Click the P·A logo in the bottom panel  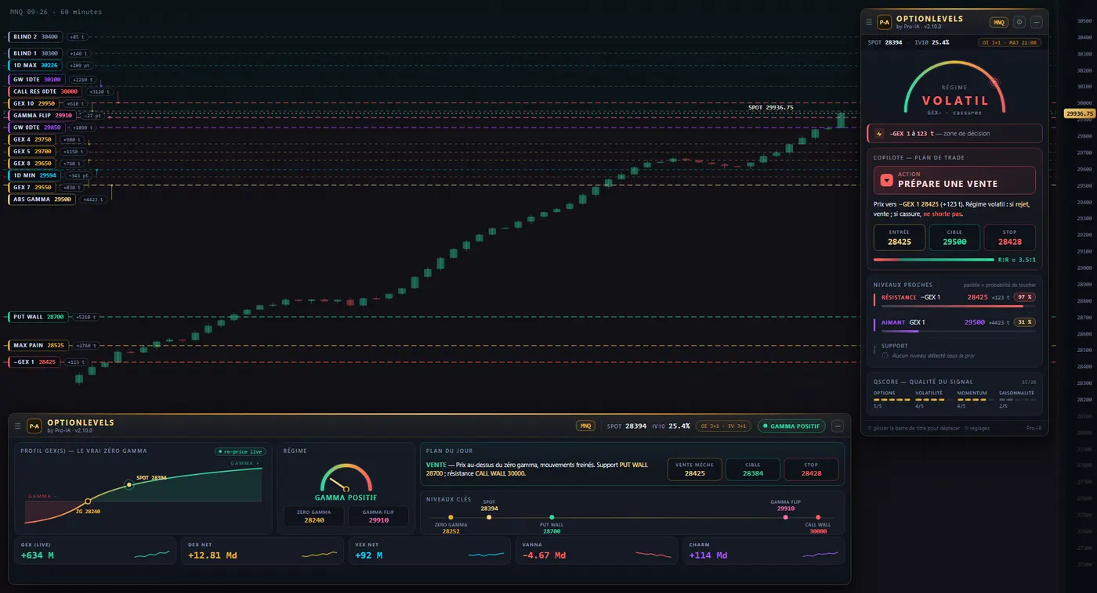pyautogui.click(x=34, y=426)
